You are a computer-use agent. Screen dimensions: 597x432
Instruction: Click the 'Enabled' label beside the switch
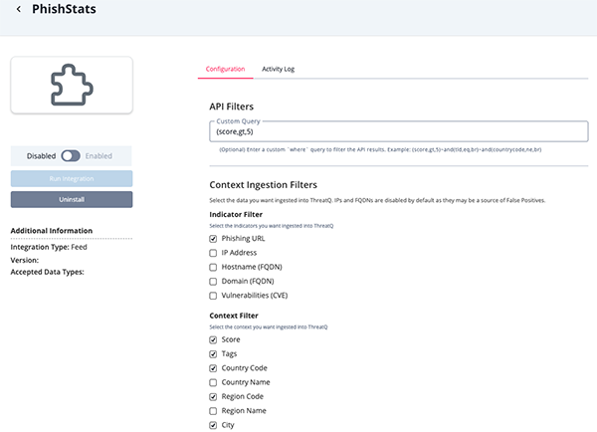pyautogui.click(x=99, y=156)
